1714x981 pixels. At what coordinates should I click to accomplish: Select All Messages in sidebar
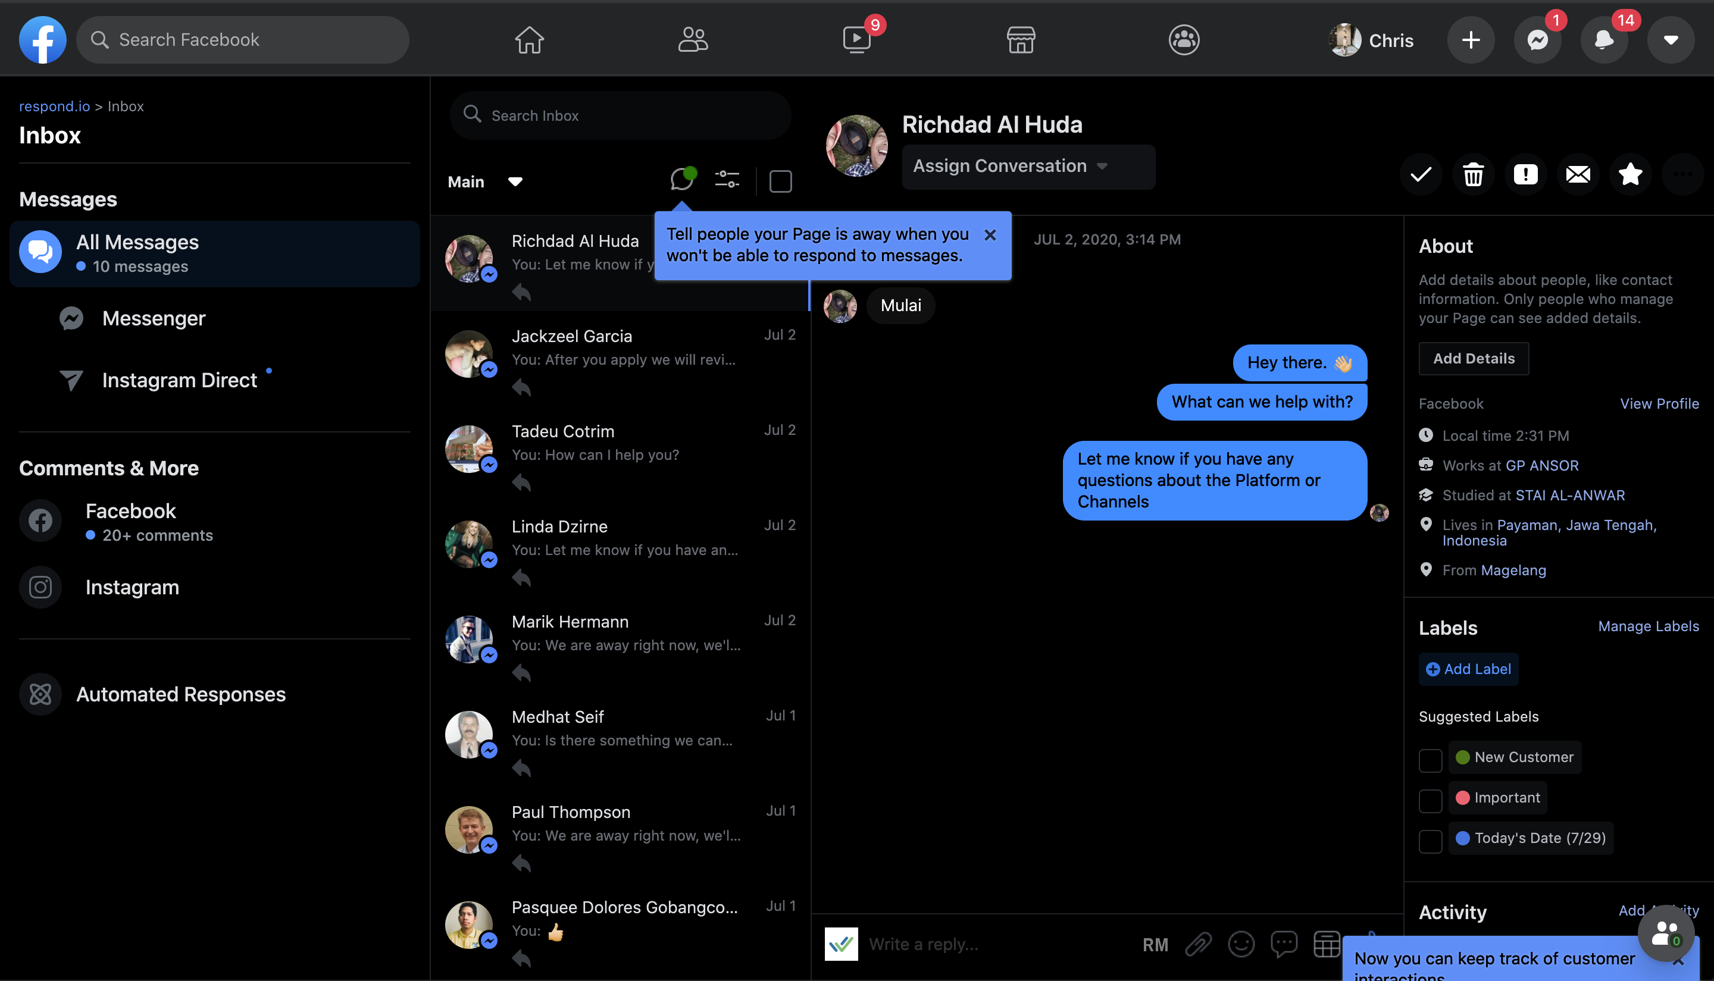pos(214,253)
